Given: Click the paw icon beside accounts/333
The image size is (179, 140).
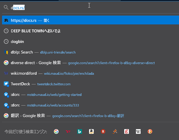Looking at the screenshot, I should click(x=6, y=105).
